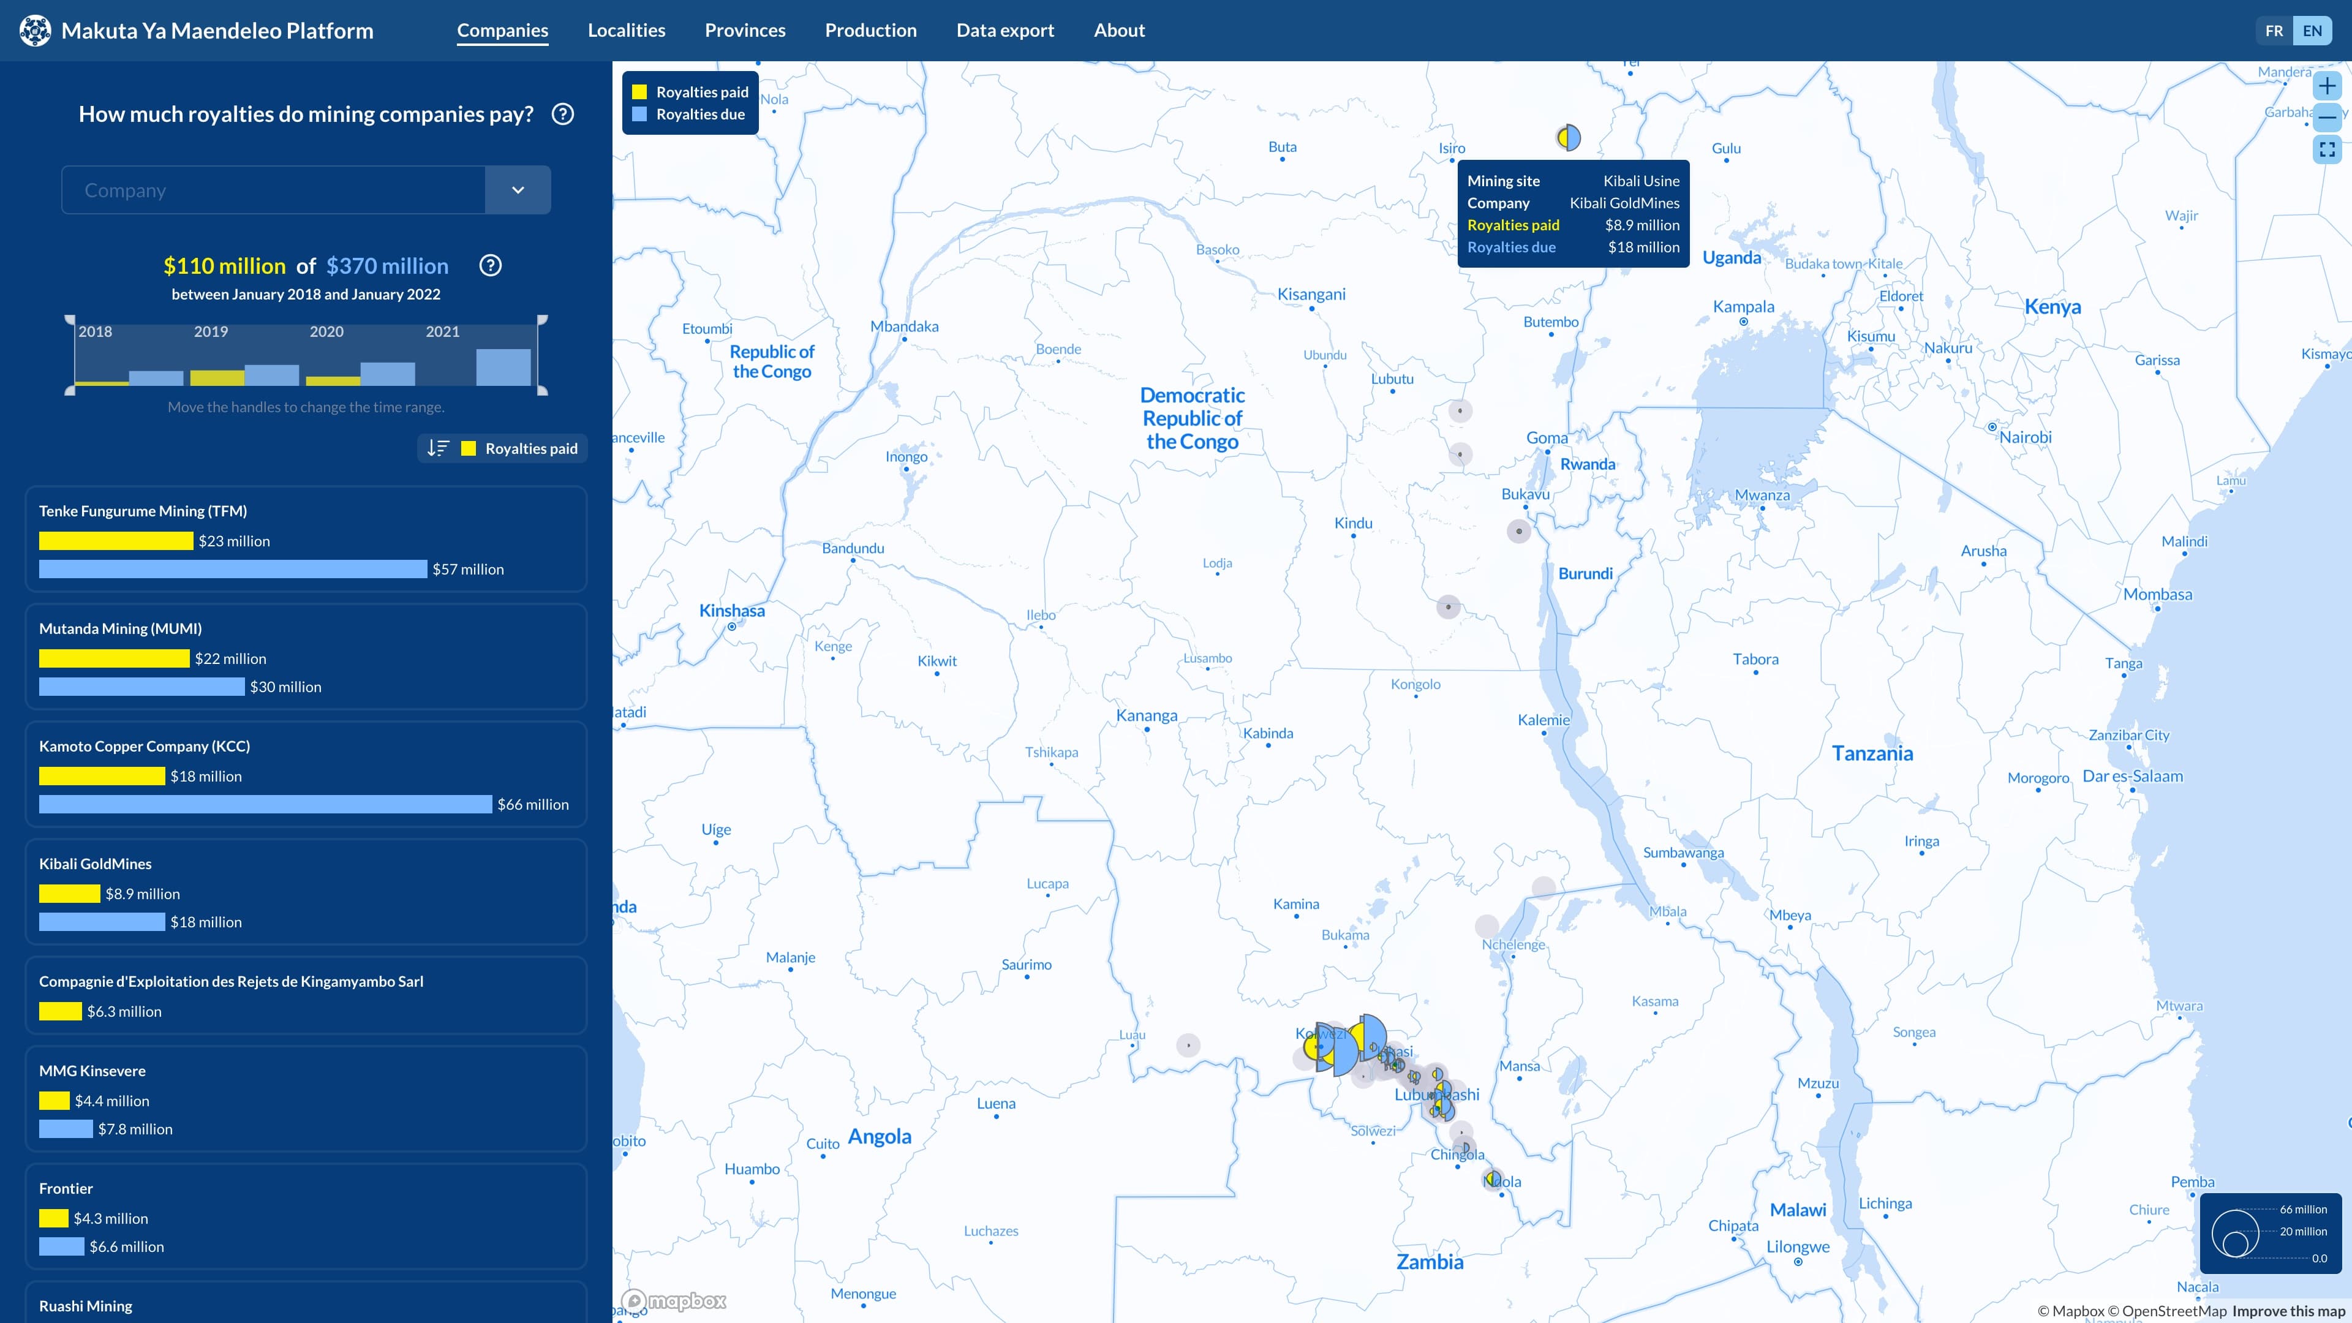
Task: Click the Kibali Usine pie marker
Action: (1569, 138)
